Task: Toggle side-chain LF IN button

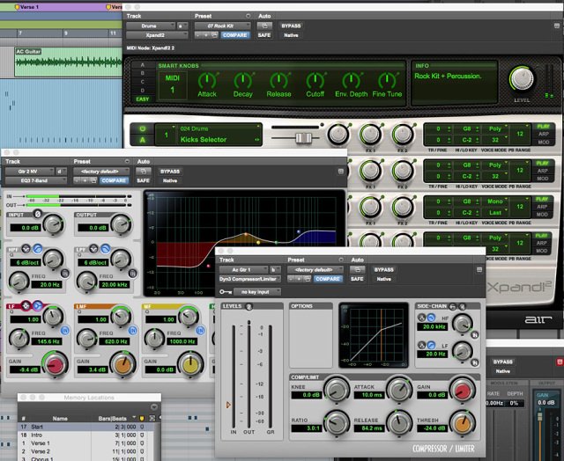Action: (x=475, y=362)
